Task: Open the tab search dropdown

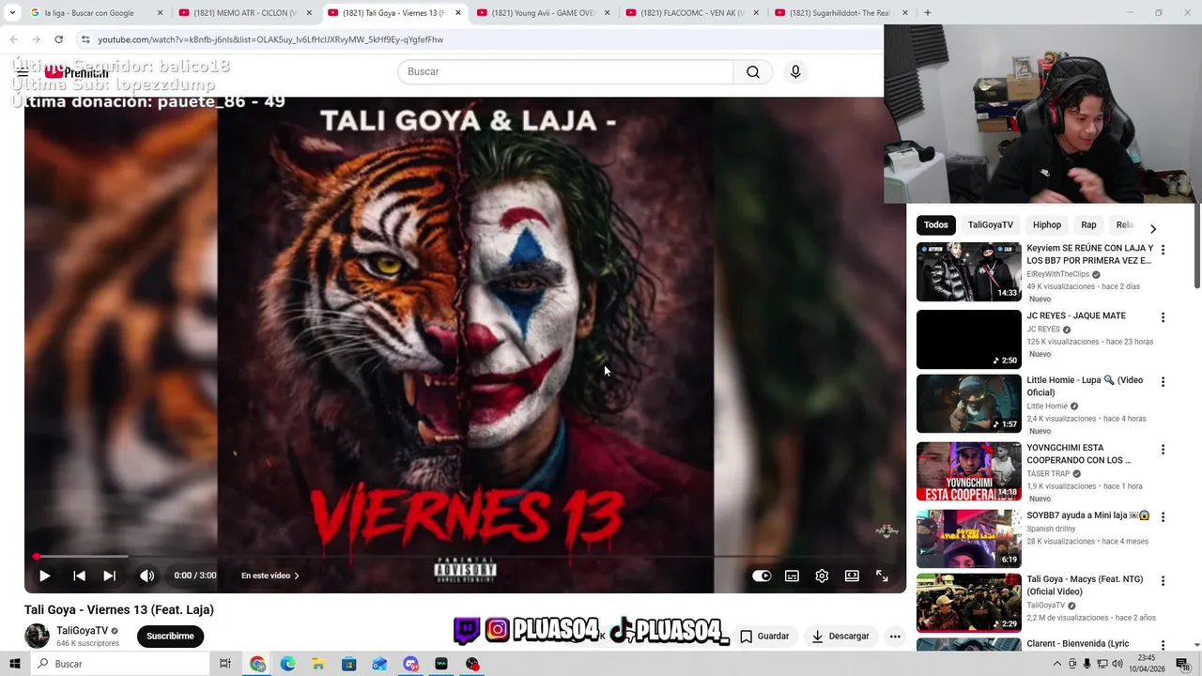Action: click(x=12, y=13)
